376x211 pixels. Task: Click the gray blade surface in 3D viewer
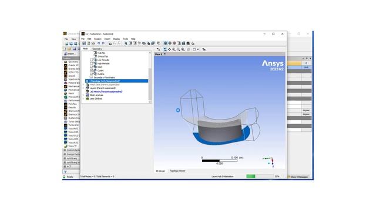pyautogui.click(x=219, y=133)
